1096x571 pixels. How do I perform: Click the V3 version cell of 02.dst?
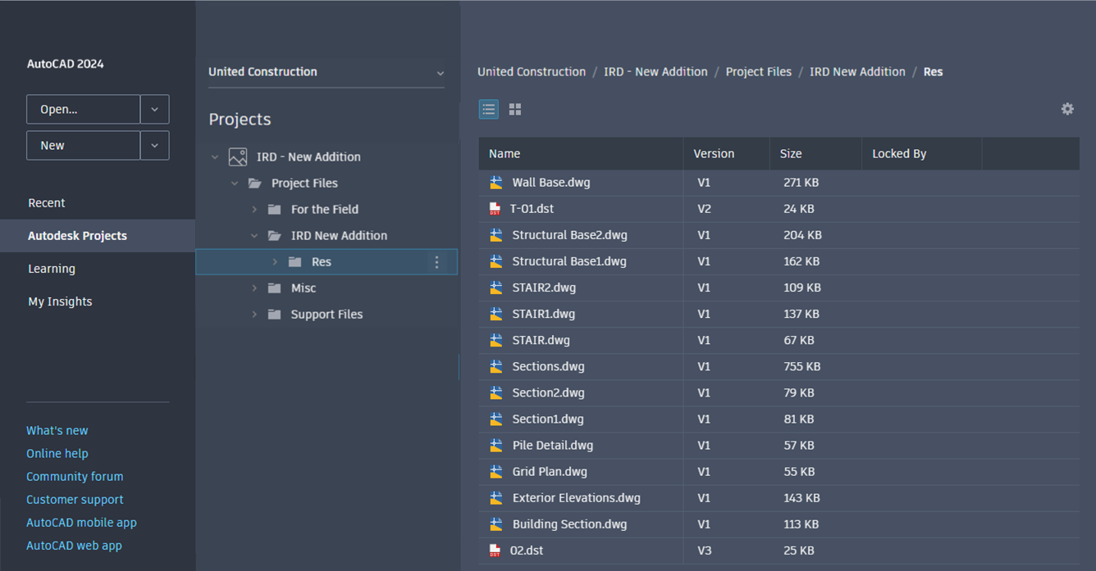tap(704, 551)
